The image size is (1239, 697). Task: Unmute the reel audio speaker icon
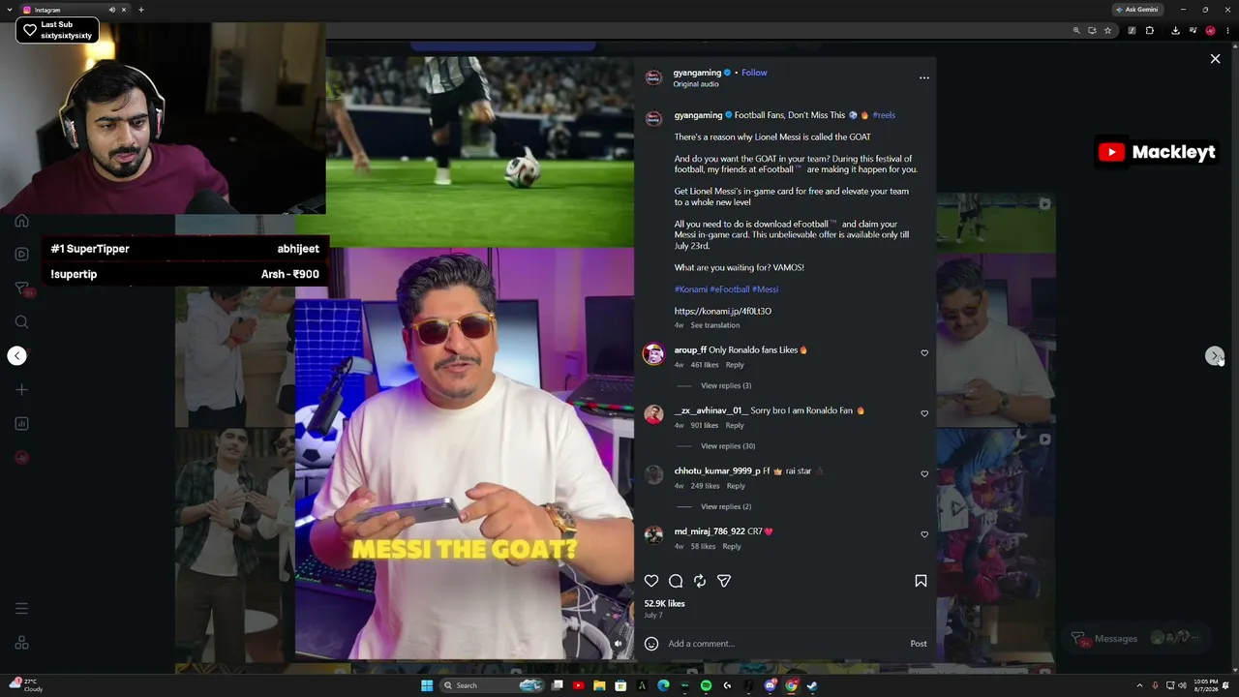(619, 644)
